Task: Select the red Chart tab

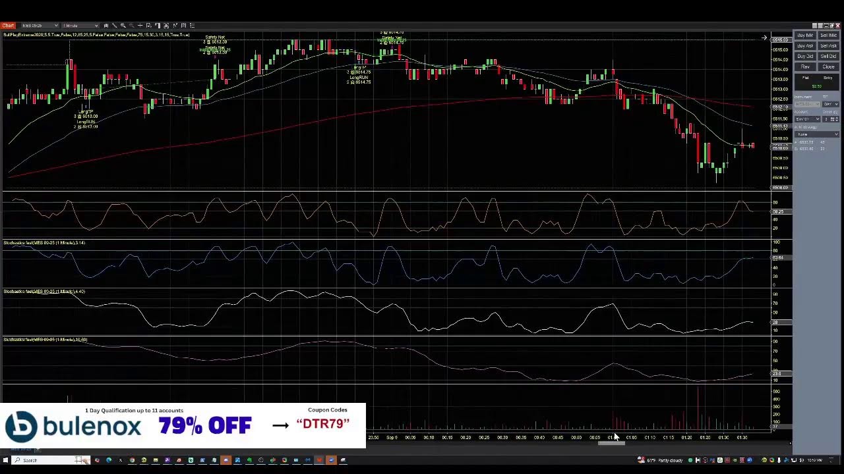Action: (x=8, y=26)
